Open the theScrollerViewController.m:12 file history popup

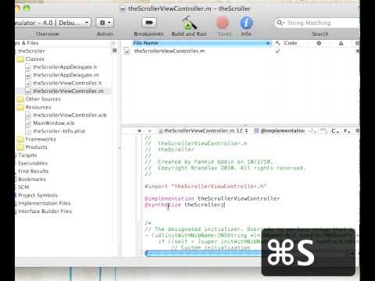point(203,130)
